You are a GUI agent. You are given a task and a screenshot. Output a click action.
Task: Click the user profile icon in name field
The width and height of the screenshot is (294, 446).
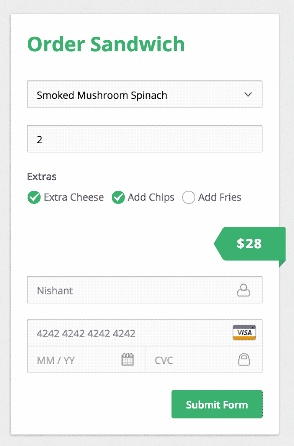pyautogui.click(x=243, y=290)
